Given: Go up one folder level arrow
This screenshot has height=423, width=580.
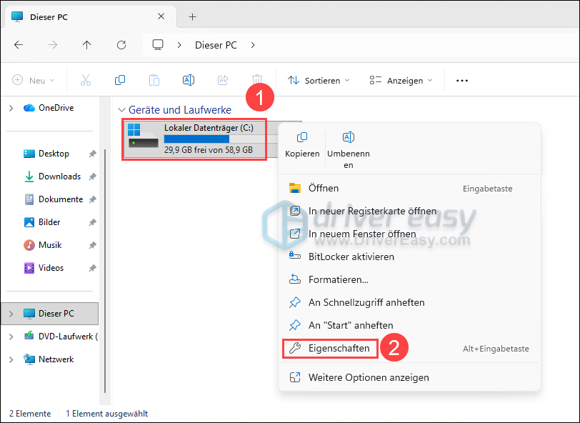Looking at the screenshot, I should [86, 45].
